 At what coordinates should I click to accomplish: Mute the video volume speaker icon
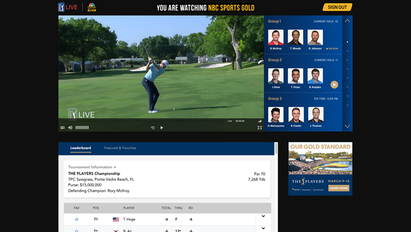[x=70, y=127]
